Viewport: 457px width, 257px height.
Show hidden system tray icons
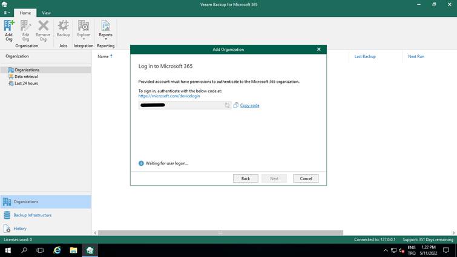point(386,250)
